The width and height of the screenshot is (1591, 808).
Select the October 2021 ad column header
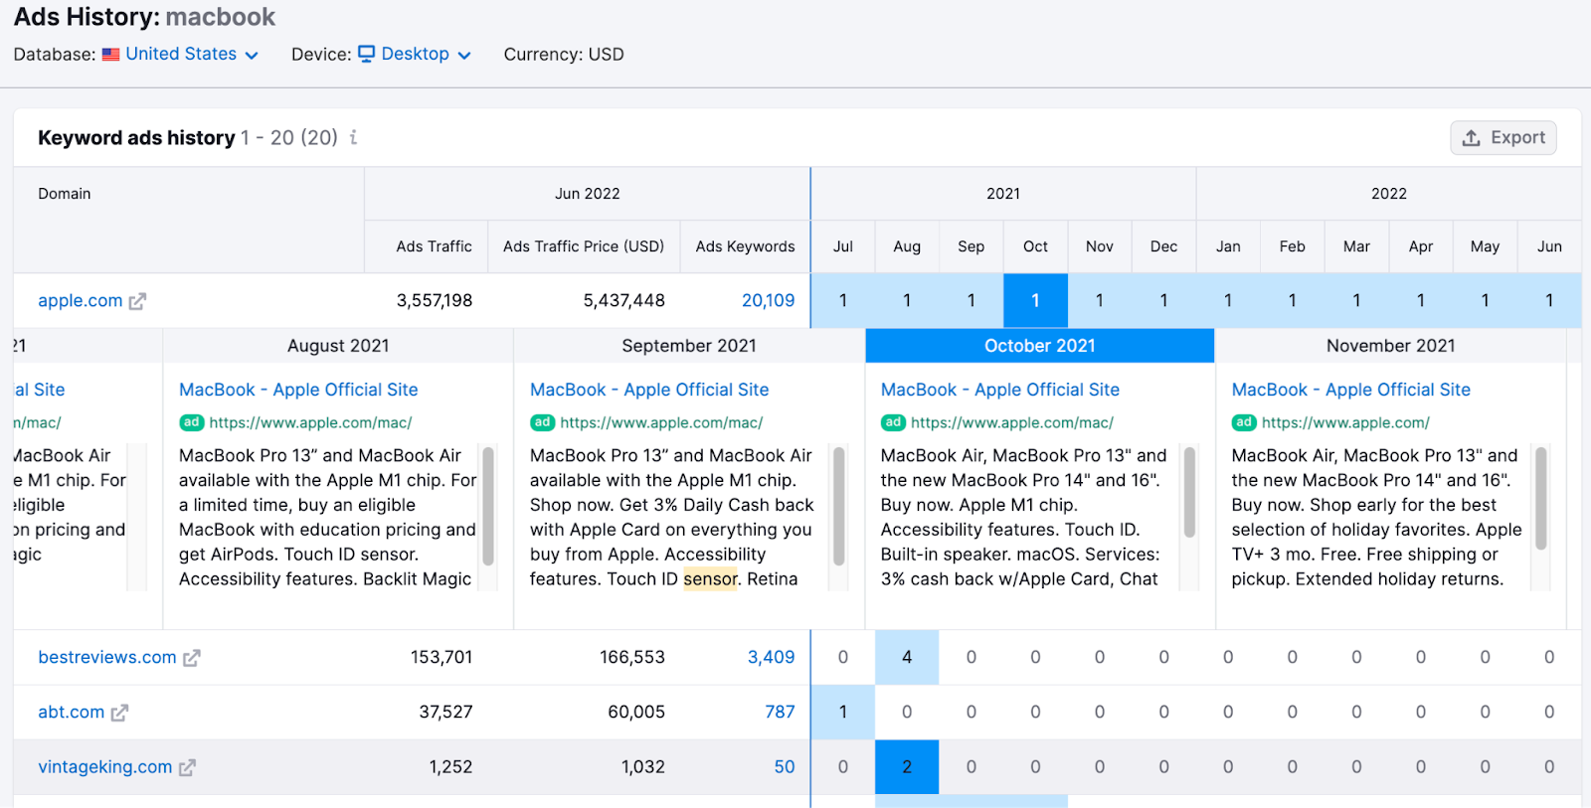click(1039, 346)
